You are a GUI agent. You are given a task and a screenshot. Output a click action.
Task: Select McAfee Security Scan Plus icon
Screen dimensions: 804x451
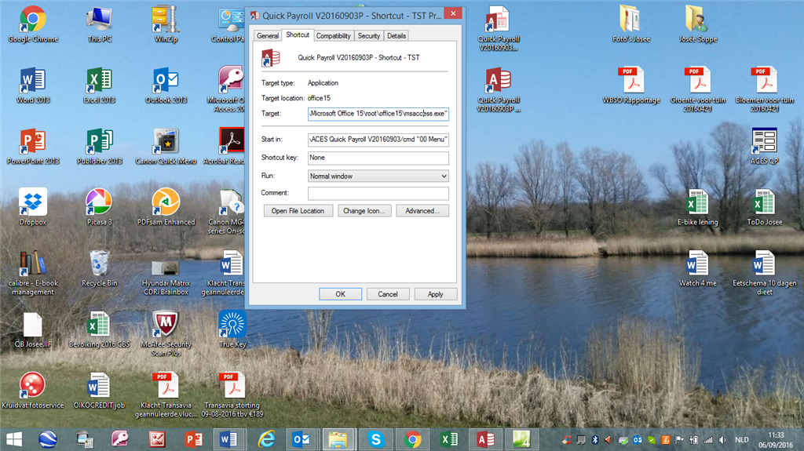(x=166, y=333)
